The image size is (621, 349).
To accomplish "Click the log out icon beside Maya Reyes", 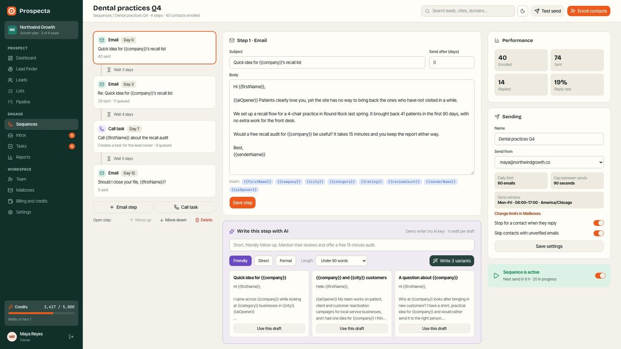I will click(71, 336).
